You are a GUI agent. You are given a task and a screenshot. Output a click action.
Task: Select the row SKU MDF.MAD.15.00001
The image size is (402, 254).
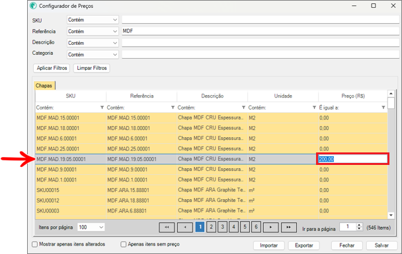click(212, 118)
